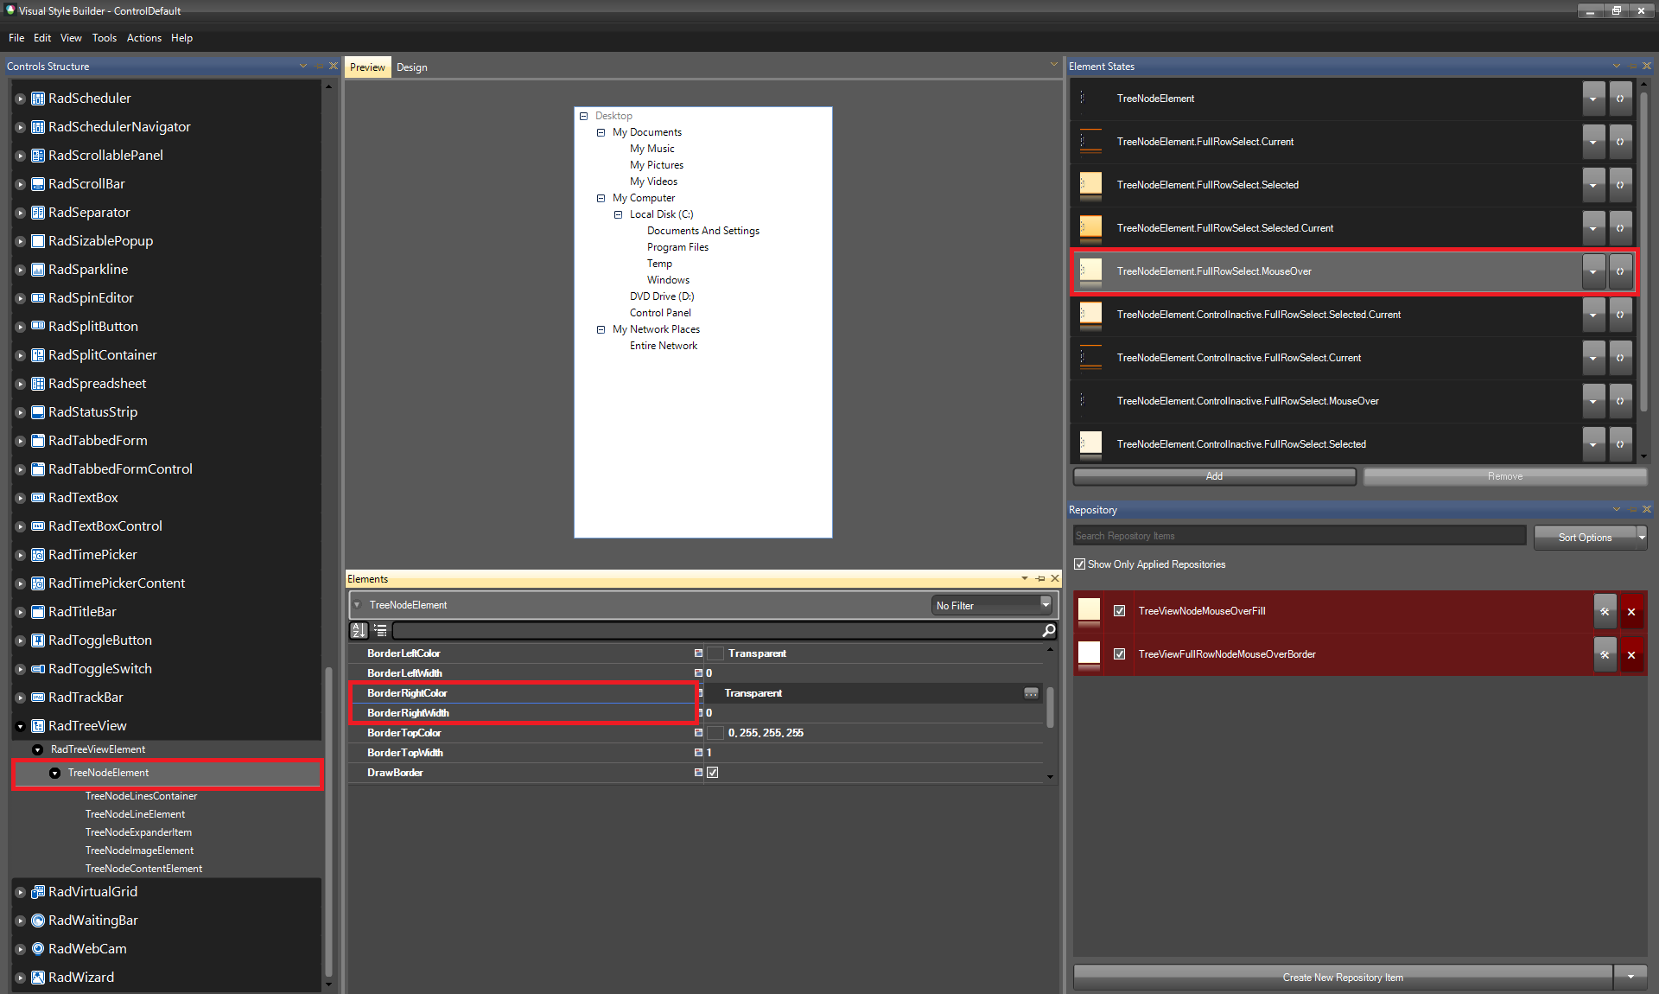Open dropdown arrow for TreeNodeElement.FullRowSelect.Current state
The image size is (1659, 994).
coord(1593,142)
